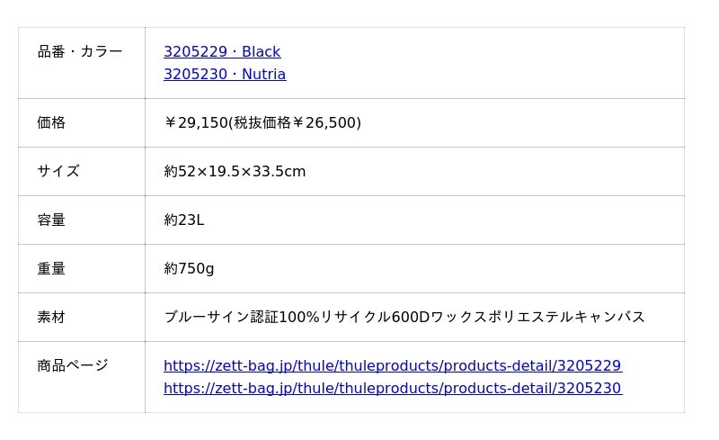Click the 税抜価格¥26,500 text in parentheses
Screen dimensions: 719x440
297,122
